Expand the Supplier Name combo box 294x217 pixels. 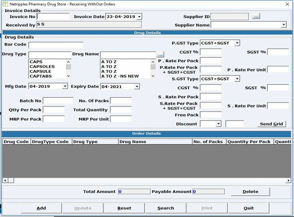[284, 25]
